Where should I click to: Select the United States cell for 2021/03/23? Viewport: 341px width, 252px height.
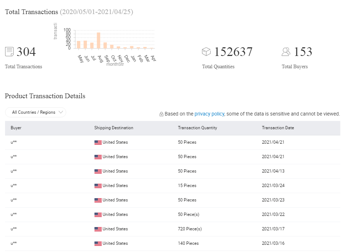(115, 200)
